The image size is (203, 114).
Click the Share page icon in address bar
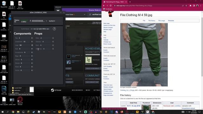[183, 6]
